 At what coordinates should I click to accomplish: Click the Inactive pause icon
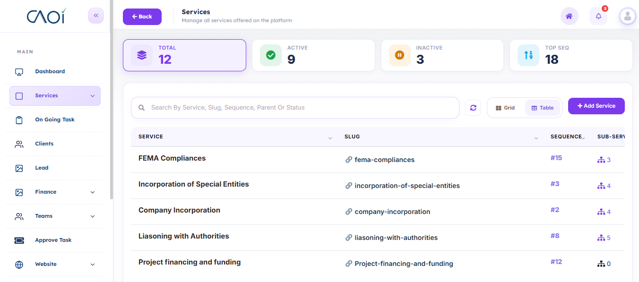399,55
